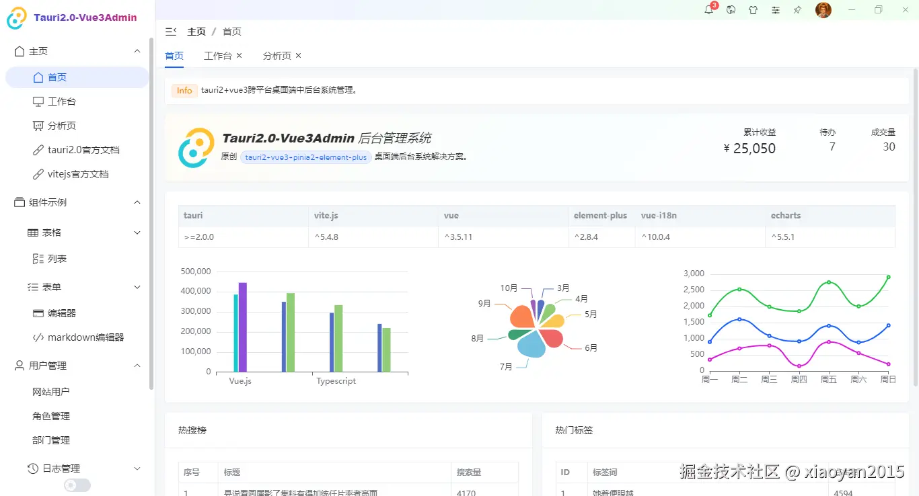Open theme skin settings via t-shirt icon
Viewport: 919px width, 496px height.
pyautogui.click(x=753, y=10)
